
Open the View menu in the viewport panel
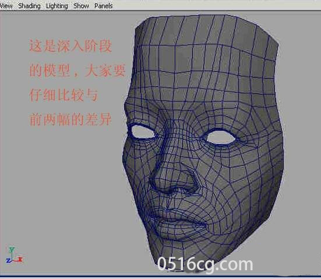coord(6,6)
